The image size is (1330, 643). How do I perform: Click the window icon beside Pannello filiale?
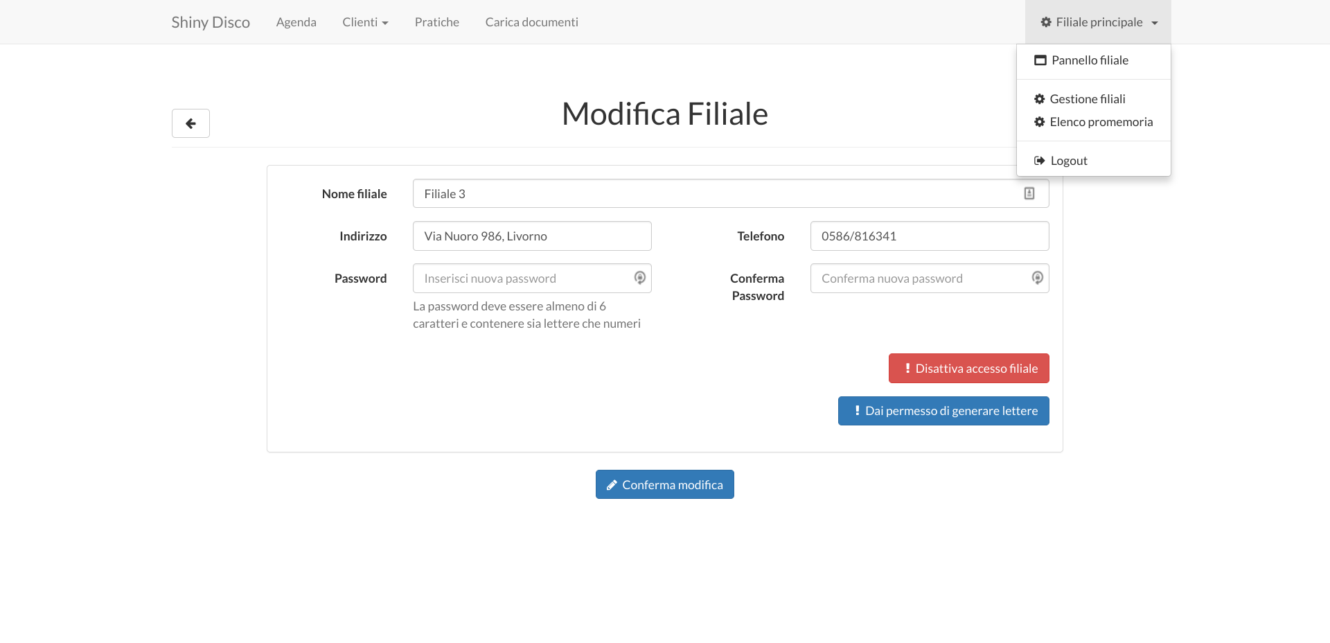point(1040,60)
